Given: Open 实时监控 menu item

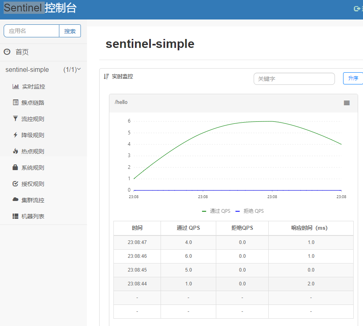Looking at the screenshot, I should coord(34,86).
